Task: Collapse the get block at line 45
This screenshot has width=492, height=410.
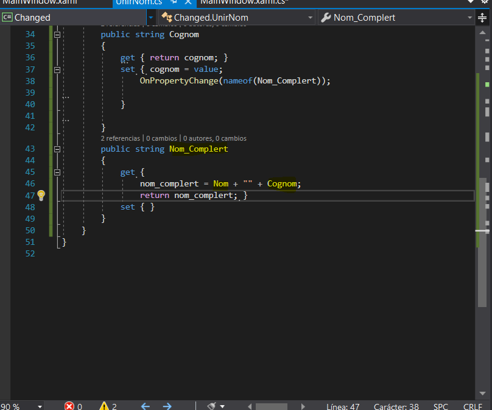Action: (x=58, y=172)
